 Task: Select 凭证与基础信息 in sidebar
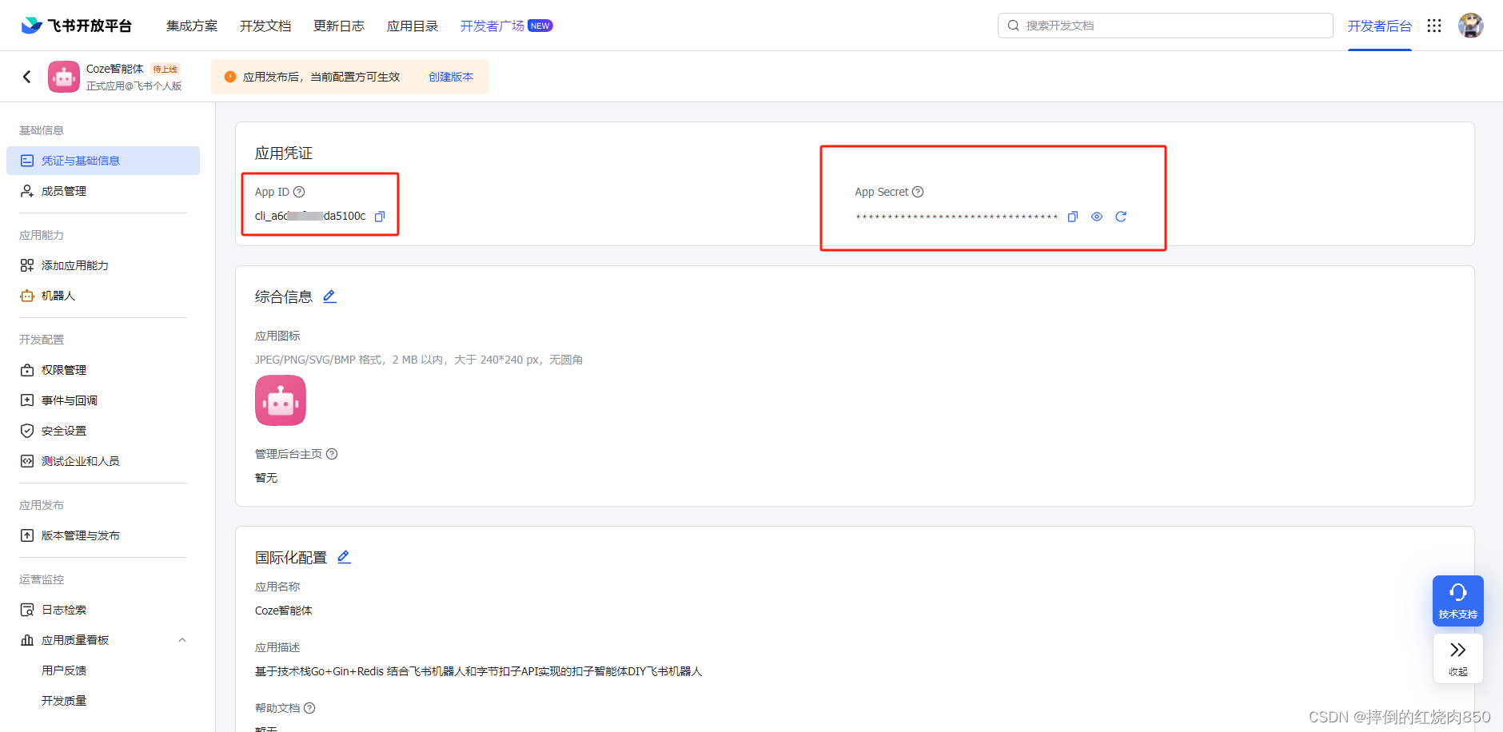103,161
